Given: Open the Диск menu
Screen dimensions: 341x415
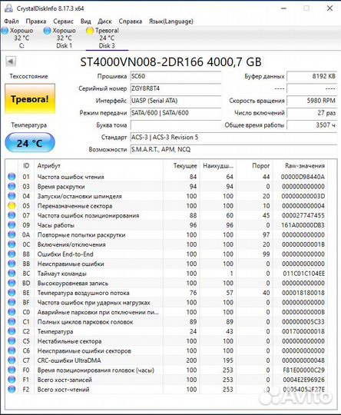Looking at the screenshot, I should coord(104,22).
